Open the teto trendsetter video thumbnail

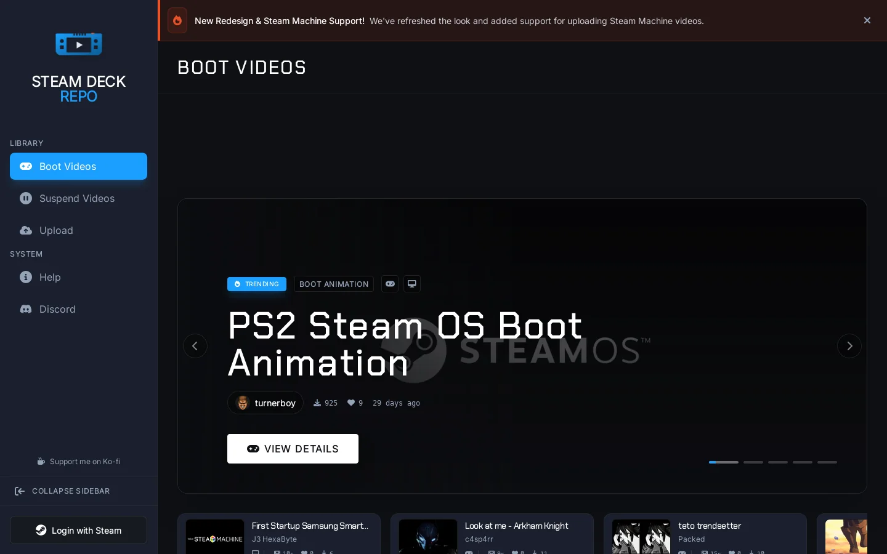(641, 537)
